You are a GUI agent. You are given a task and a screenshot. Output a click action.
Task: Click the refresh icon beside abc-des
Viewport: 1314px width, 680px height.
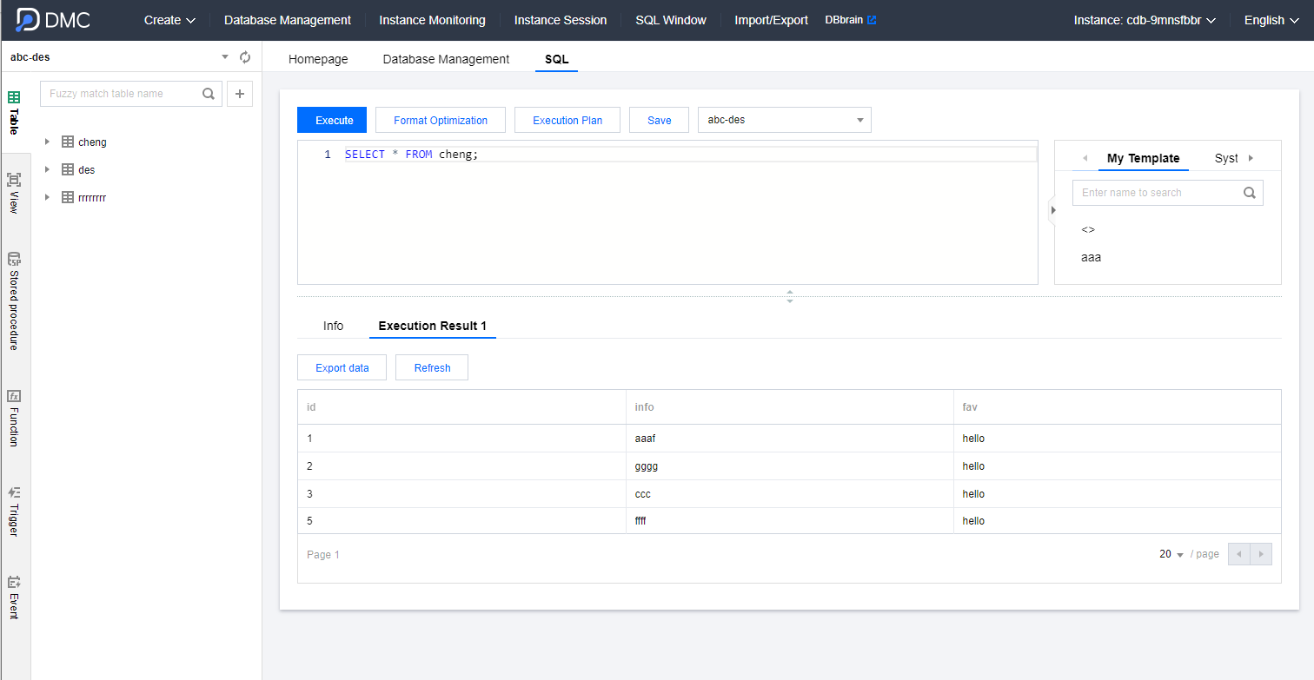245,57
